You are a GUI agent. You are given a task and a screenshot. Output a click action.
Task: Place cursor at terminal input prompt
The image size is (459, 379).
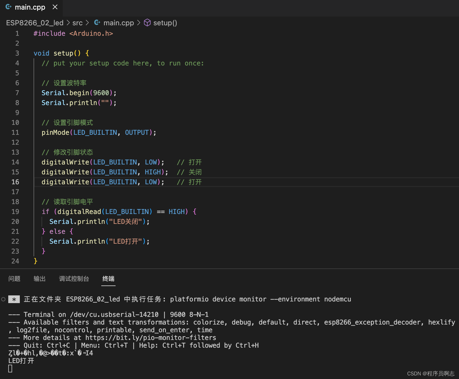[10, 369]
